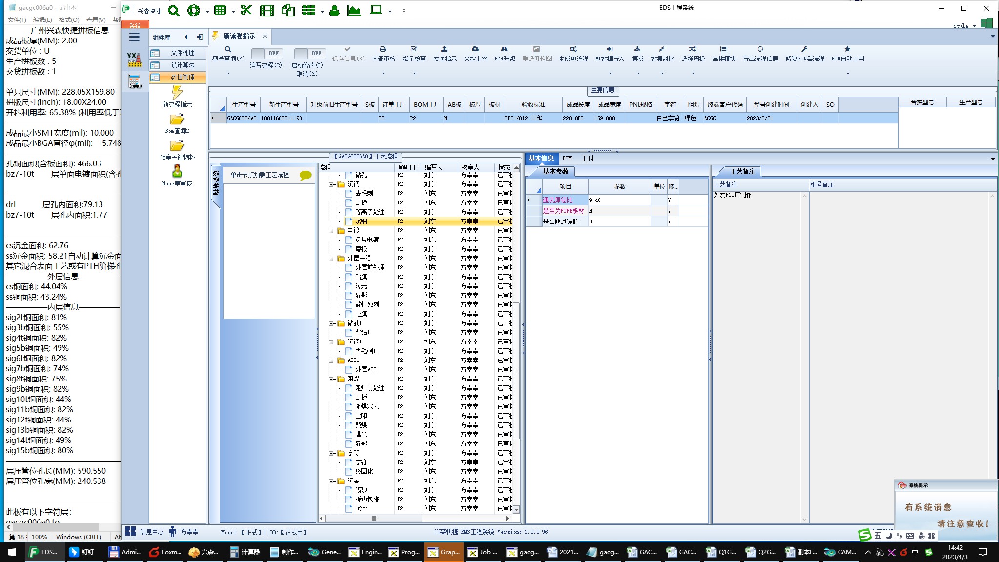This screenshot has height=562, width=999.
Task: Click the 合拼模块 list tool
Action: [x=723, y=54]
